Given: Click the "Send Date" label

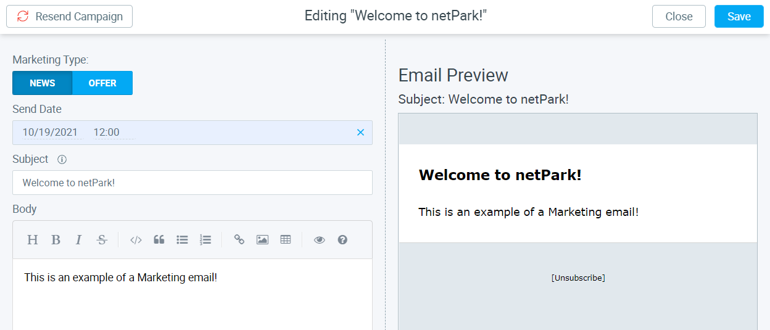Looking at the screenshot, I should [37, 109].
